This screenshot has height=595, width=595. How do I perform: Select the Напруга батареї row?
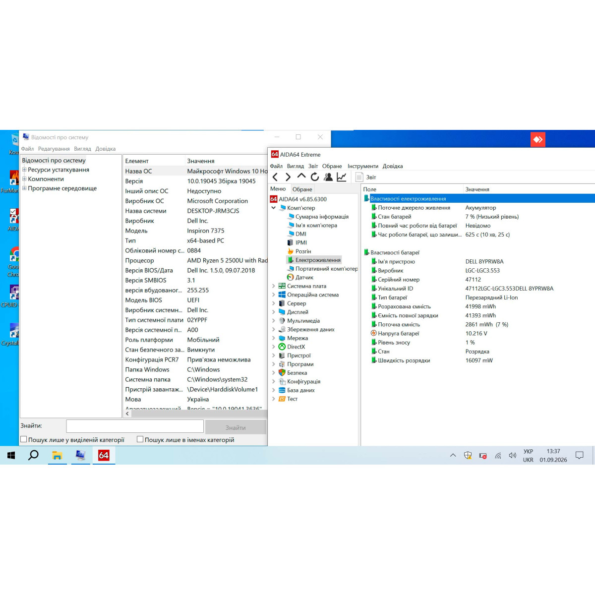tap(478, 334)
